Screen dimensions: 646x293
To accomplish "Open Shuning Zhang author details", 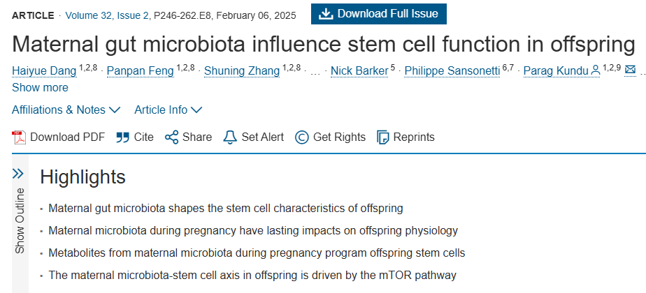I will click(x=242, y=70).
